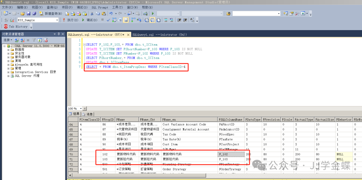
Task: Click the parse query checkmark icon
Action: click(x=108, y=20)
